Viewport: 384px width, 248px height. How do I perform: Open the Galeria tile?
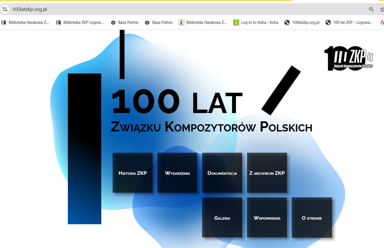point(222,217)
